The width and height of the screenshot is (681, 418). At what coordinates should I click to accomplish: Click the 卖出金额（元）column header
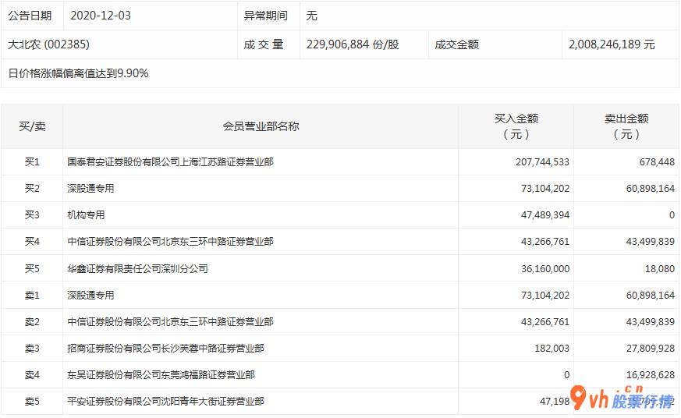(626, 126)
